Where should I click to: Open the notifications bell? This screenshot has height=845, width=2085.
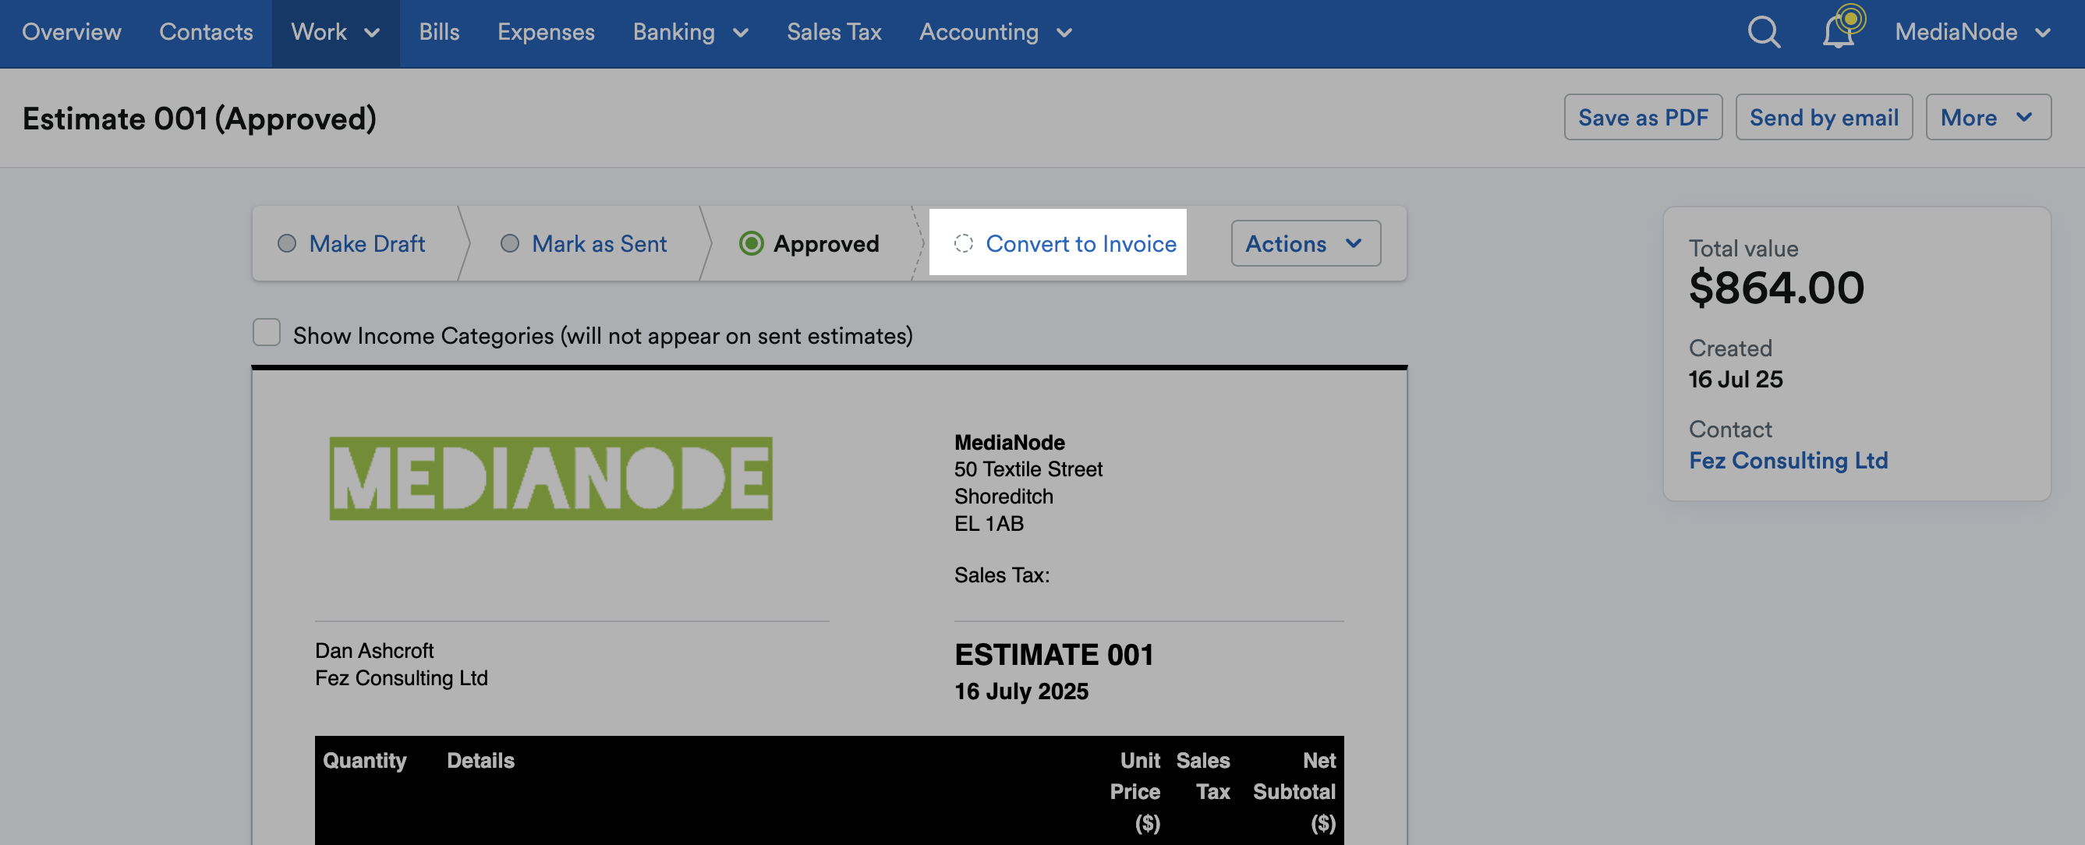point(1839,33)
